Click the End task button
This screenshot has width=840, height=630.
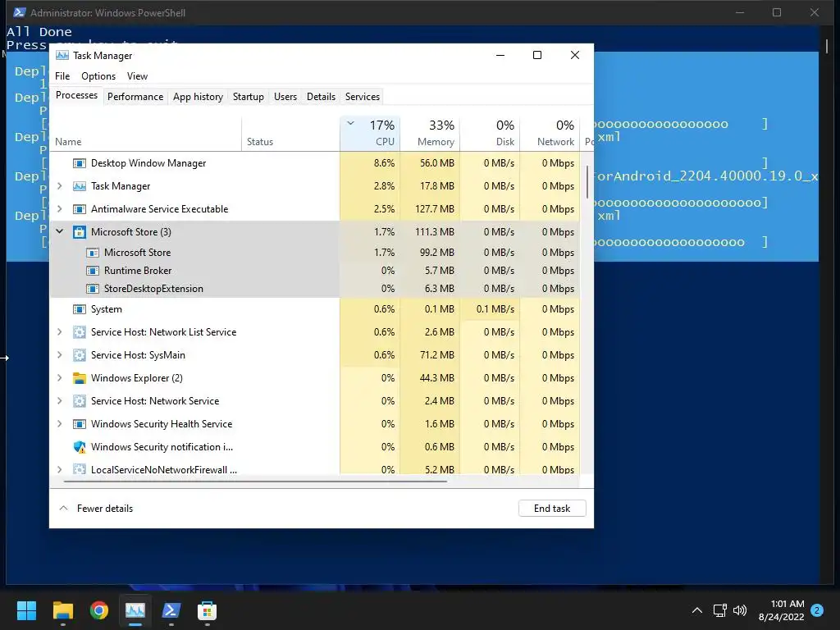coord(552,509)
